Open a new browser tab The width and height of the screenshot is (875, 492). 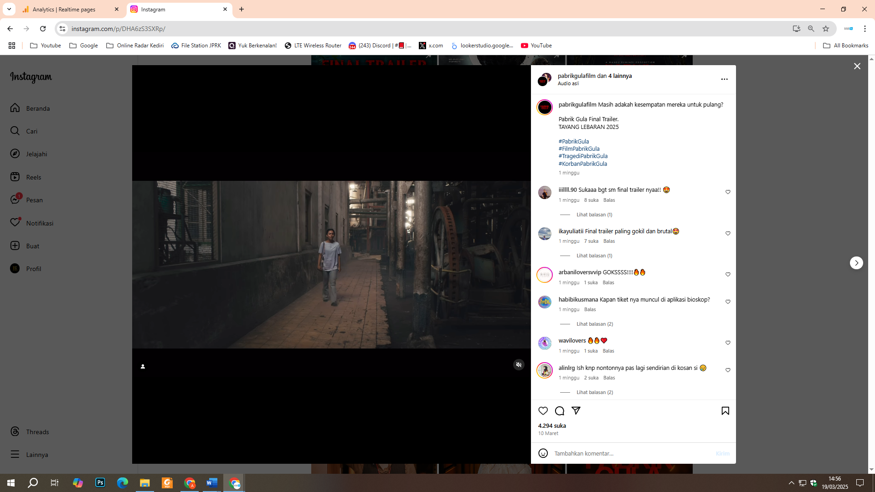[242, 9]
